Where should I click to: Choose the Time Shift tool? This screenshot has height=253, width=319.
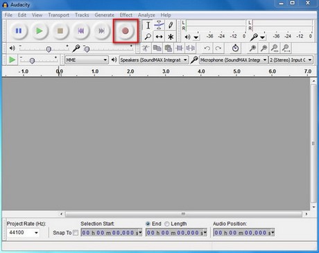point(159,37)
